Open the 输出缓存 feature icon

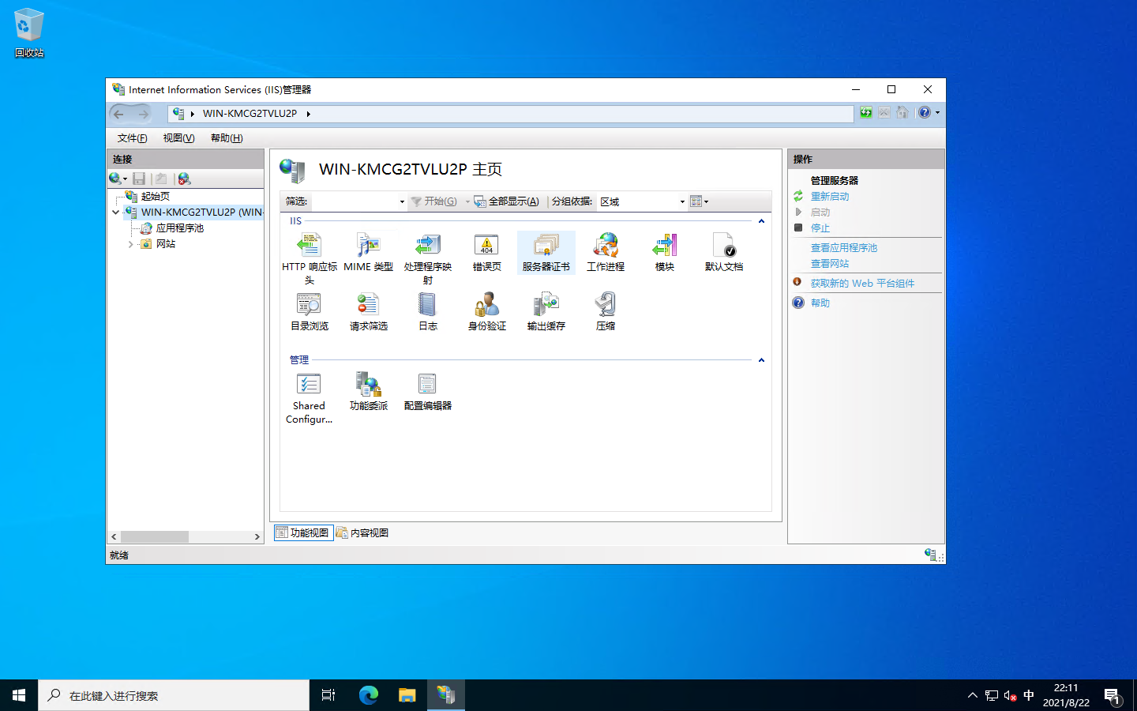(x=546, y=311)
